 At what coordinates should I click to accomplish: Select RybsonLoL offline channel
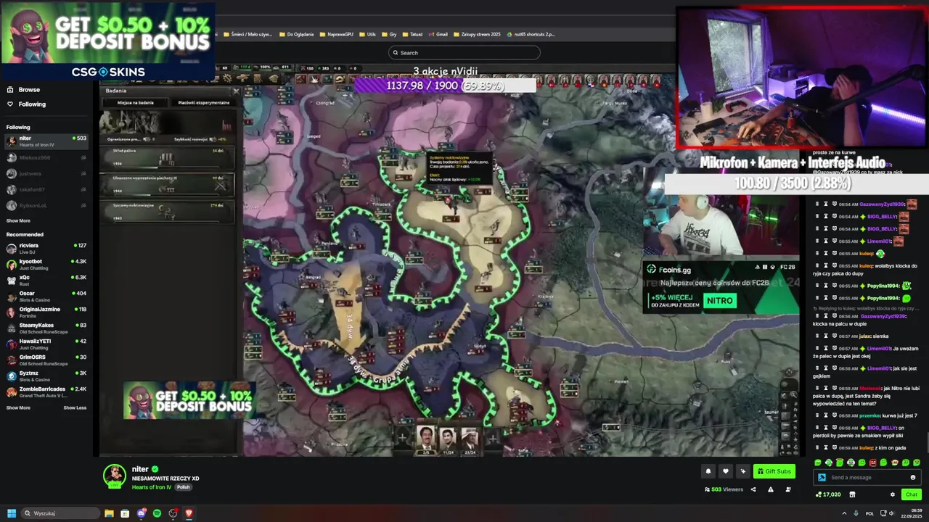(x=46, y=205)
